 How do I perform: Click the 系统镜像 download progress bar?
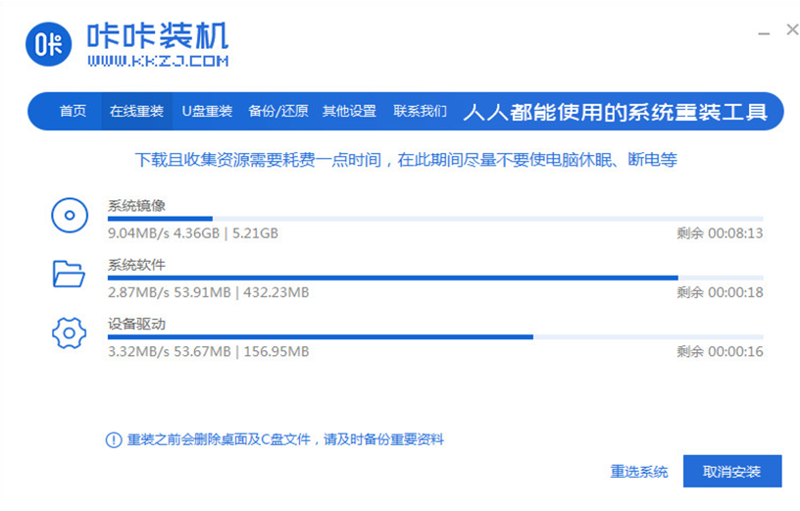coord(435,219)
